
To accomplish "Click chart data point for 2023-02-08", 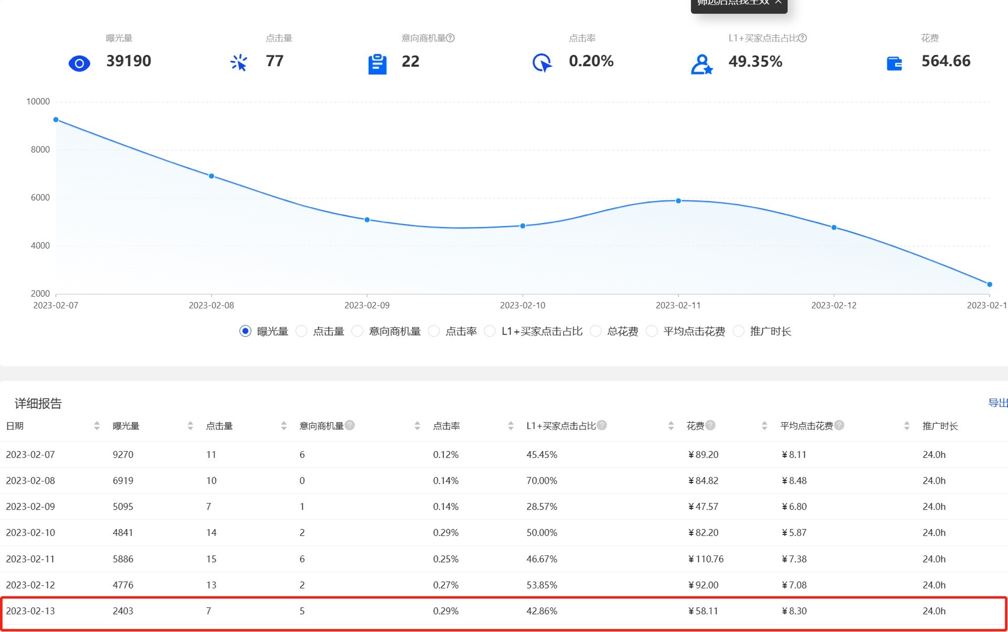I will point(212,176).
